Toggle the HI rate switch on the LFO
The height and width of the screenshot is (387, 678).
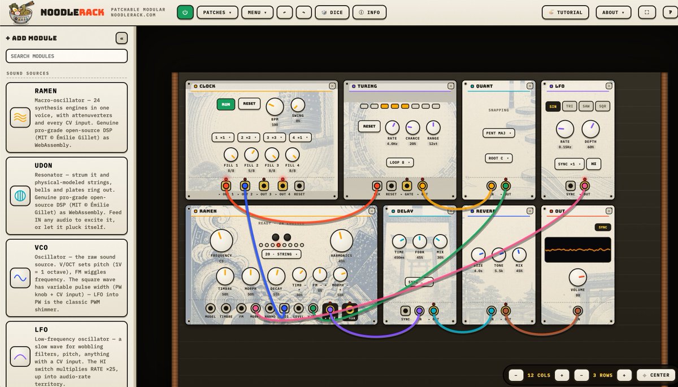point(594,164)
